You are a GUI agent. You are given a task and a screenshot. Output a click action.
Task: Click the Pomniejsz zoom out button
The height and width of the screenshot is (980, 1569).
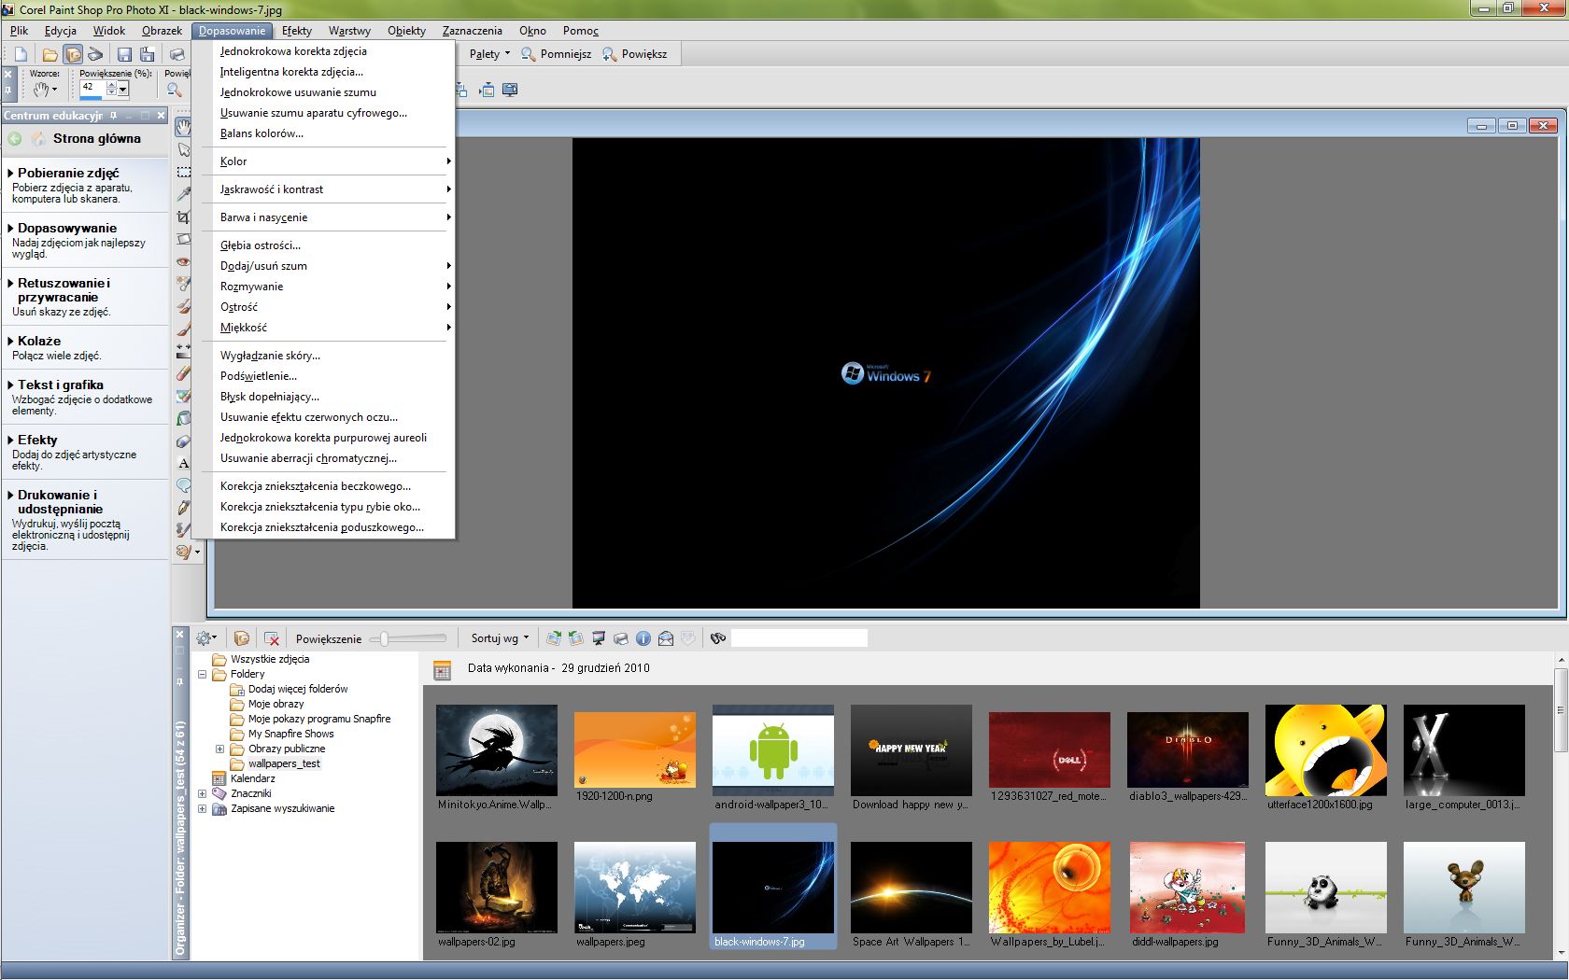click(x=557, y=54)
